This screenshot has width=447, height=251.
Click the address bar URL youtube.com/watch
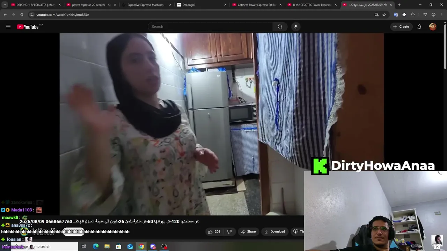coord(63,15)
